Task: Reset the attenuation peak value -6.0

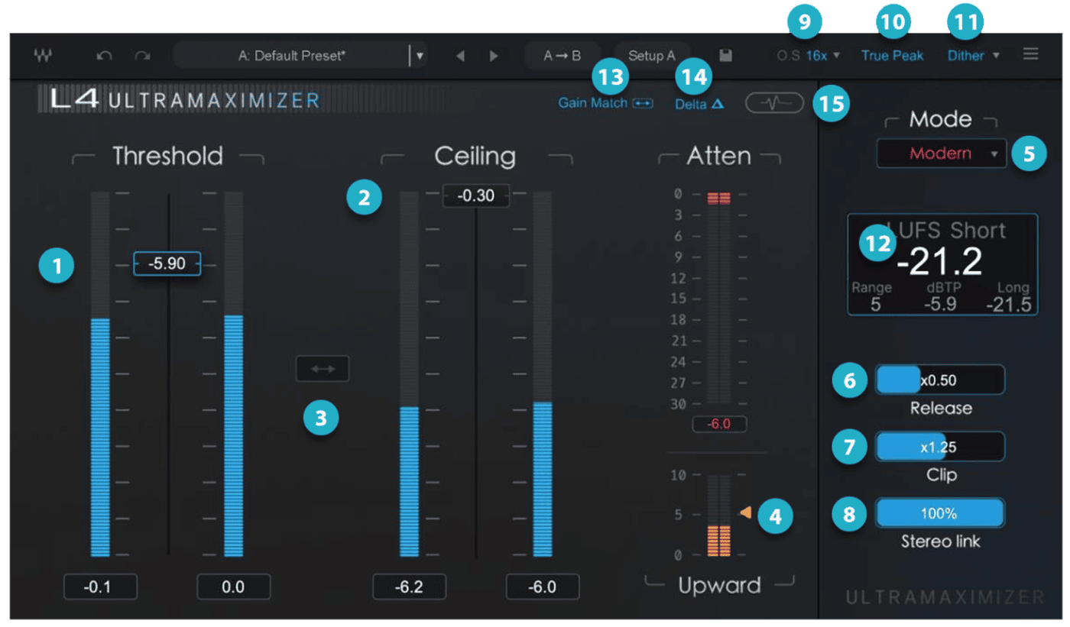Action: (x=719, y=424)
